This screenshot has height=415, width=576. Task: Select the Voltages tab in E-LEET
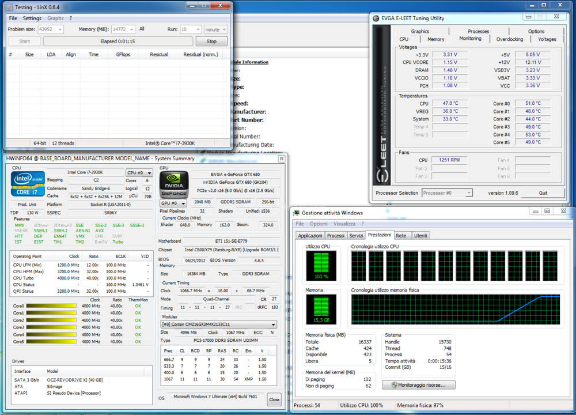(547, 39)
